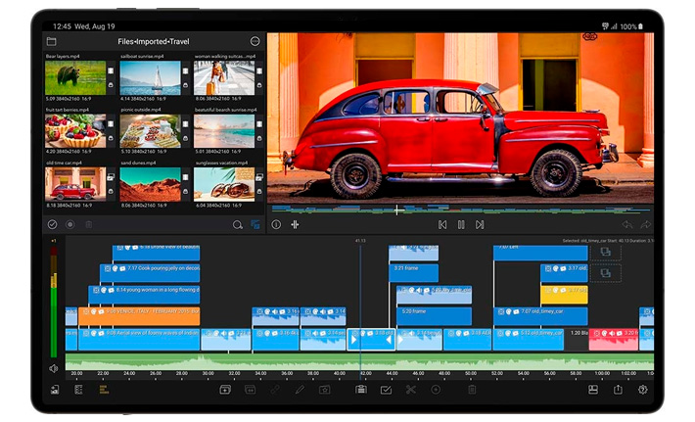The height and width of the screenshot is (422, 695).
Task: Click the Files•Imported•Travel library title
Action: [154, 42]
